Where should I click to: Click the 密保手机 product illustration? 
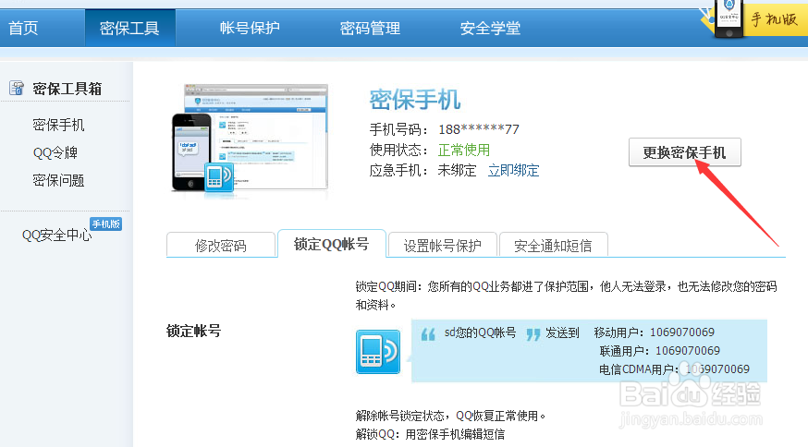click(250, 138)
